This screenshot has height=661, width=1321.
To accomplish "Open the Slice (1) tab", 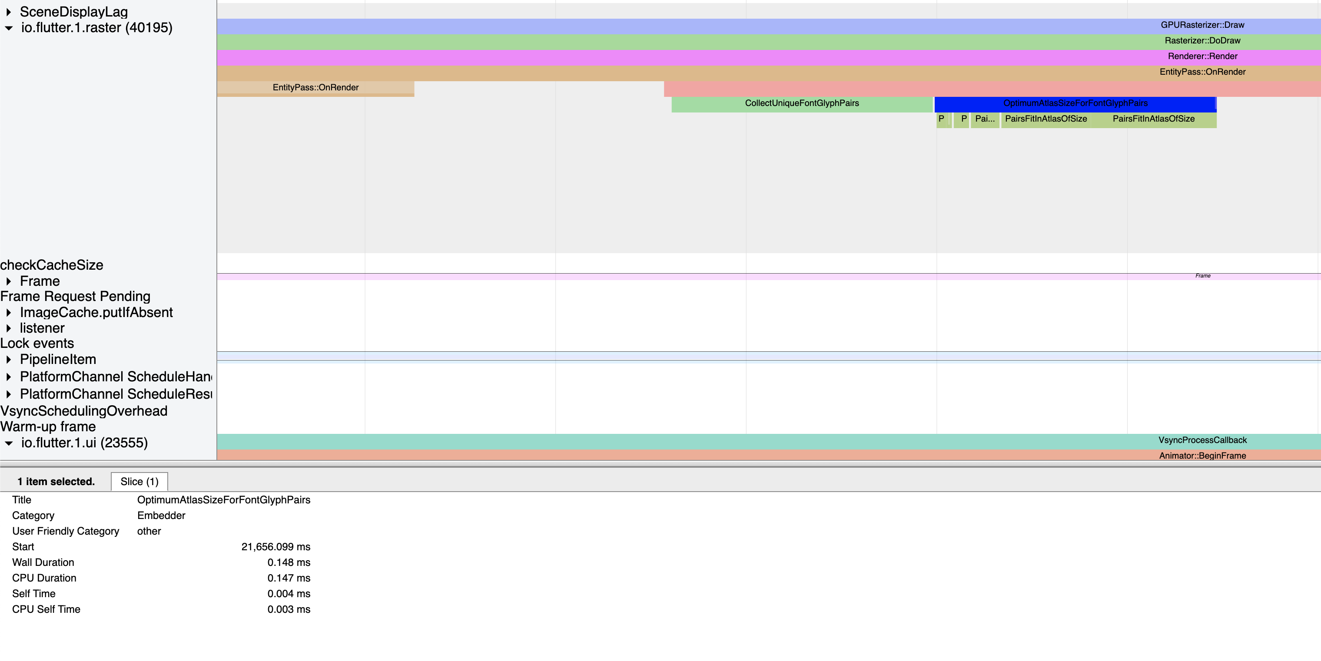I will 139,482.
